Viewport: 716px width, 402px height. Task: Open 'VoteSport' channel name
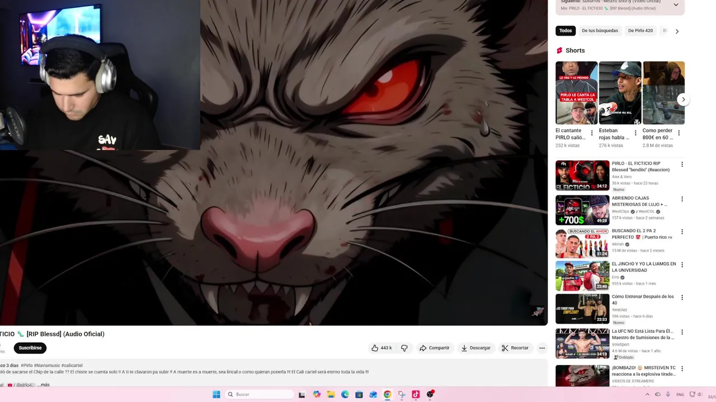(619, 344)
